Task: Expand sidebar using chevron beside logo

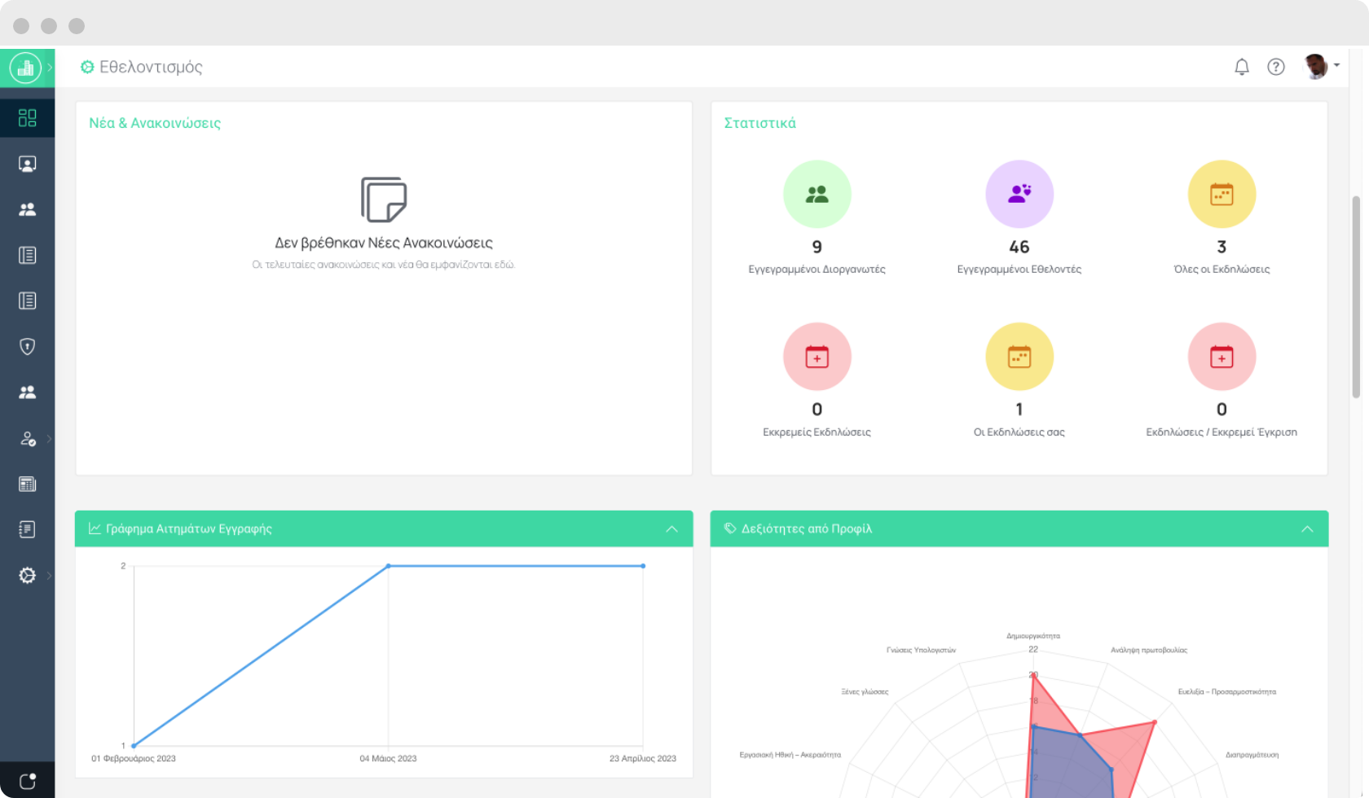Action: click(x=50, y=68)
